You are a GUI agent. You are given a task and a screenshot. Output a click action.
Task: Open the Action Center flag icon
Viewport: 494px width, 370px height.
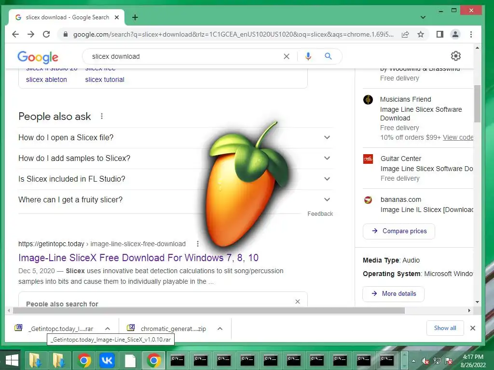(x=449, y=361)
